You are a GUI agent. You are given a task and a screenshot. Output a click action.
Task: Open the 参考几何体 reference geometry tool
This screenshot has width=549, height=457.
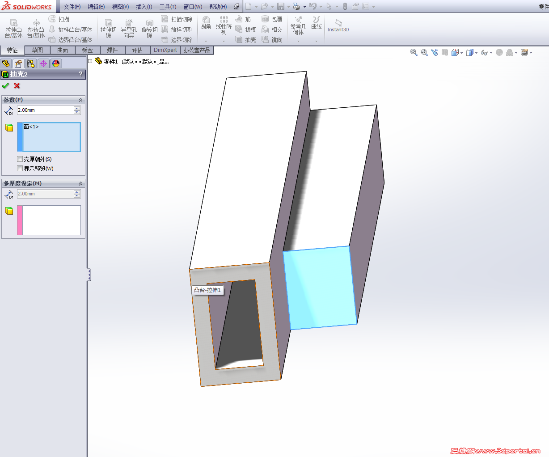(298, 25)
